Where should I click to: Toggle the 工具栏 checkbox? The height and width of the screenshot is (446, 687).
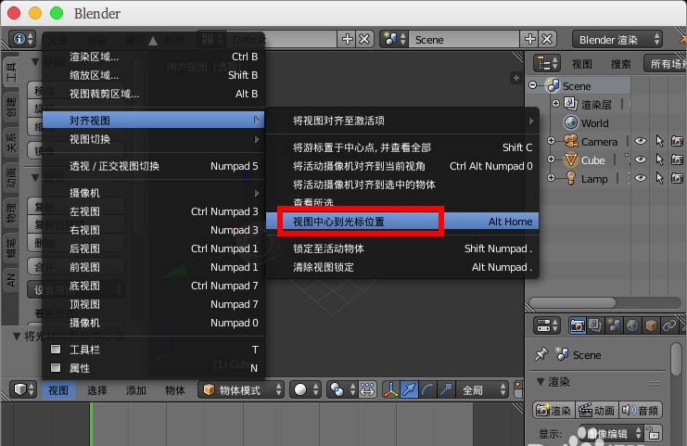[56, 350]
